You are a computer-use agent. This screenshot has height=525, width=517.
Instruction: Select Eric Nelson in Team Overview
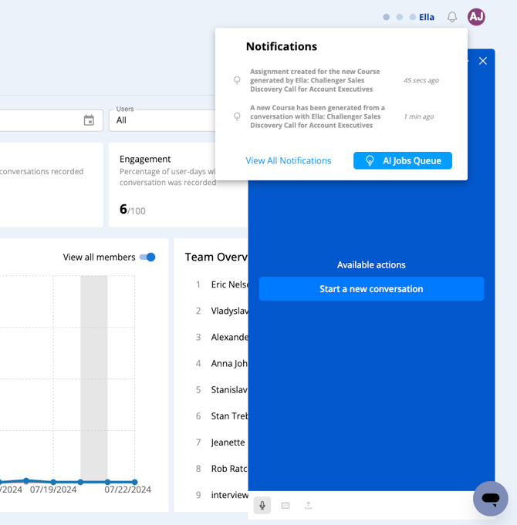coord(230,284)
